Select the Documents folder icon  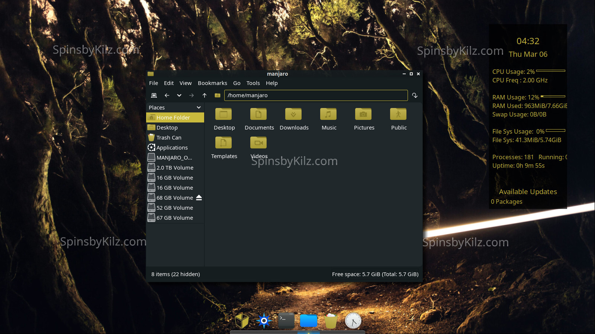[258, 114]
